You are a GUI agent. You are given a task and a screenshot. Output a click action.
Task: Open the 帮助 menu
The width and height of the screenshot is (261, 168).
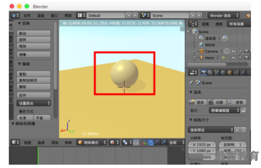pos(68,15)
